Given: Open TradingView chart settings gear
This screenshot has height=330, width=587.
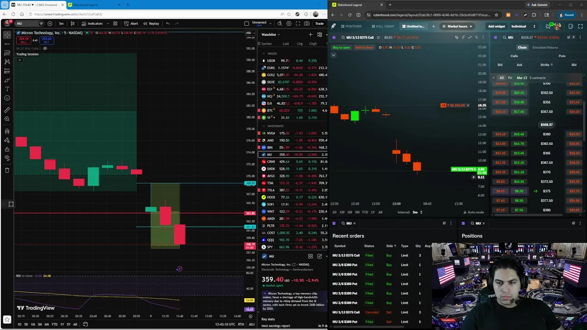Looking at the screenshot, I should pos(288,23).
